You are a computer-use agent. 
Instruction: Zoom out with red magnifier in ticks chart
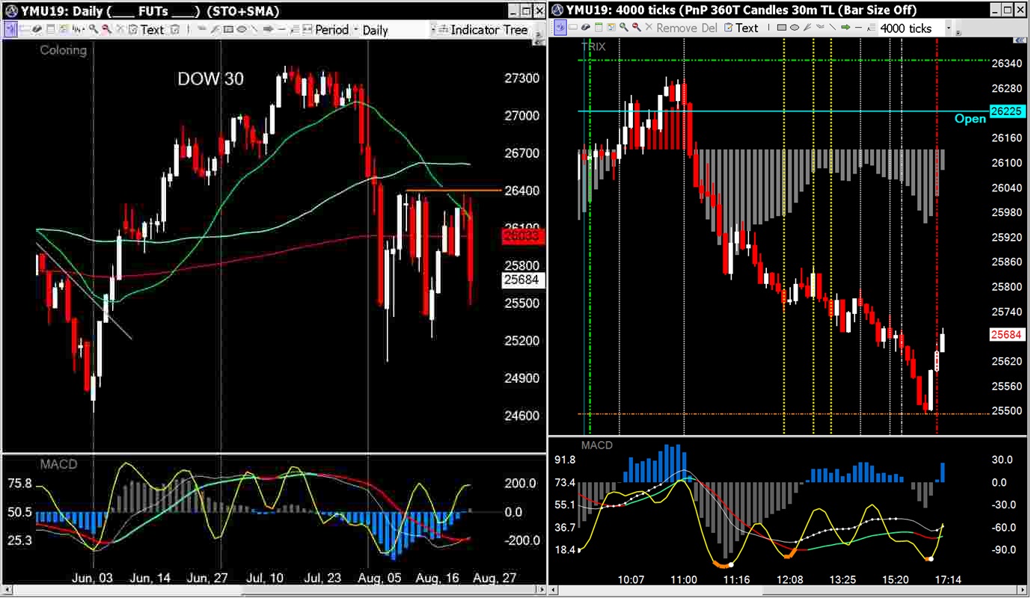coord(637,28)
